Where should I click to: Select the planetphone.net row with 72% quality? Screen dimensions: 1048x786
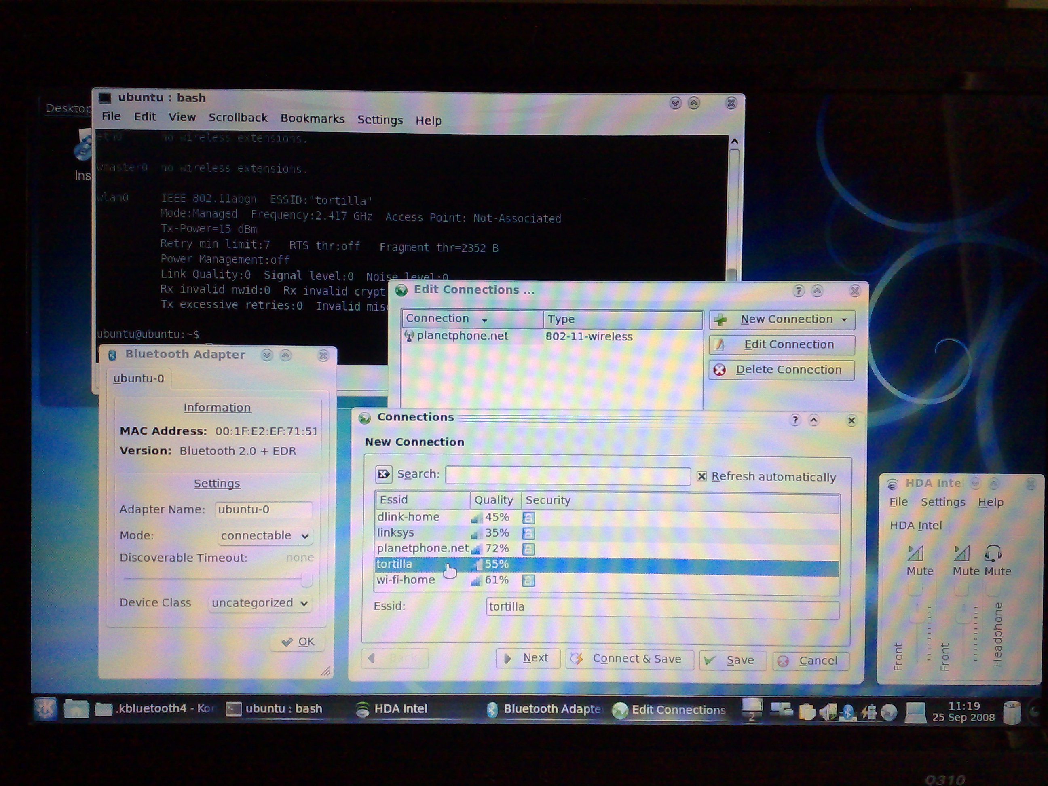coord(606,549)
